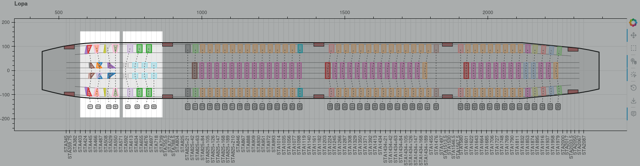This screenshot has width=640, height=166.
Task: Select upper gray-brown seat in row 42
Action: 436,48
